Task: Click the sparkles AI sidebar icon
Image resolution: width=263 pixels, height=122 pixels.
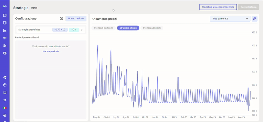Action: point(5,77)
